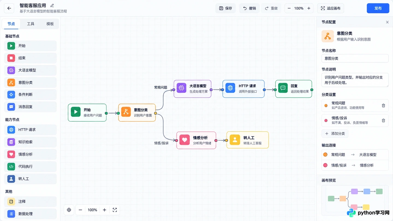Publish the app with 发布
The width and height of the screenshot is (393, 221).
click(378, 8)
